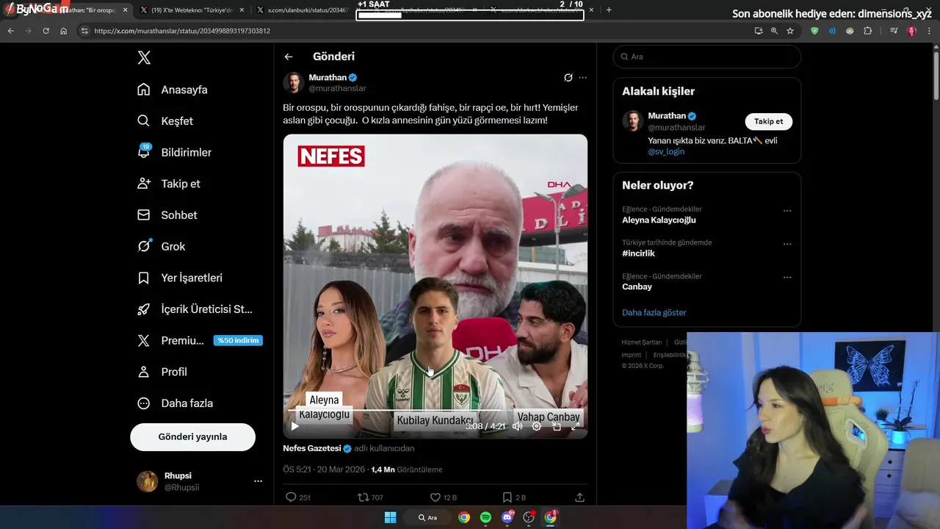This screenshot has height=529, width=940.
Task: Open options for Canbay trend
Action: pos(787,278)
